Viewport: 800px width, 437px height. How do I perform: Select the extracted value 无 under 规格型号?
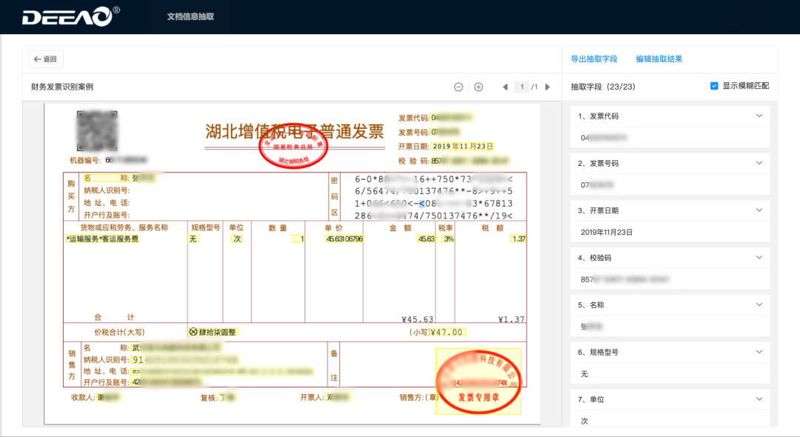pyautogui.click(x=584, y=374)
